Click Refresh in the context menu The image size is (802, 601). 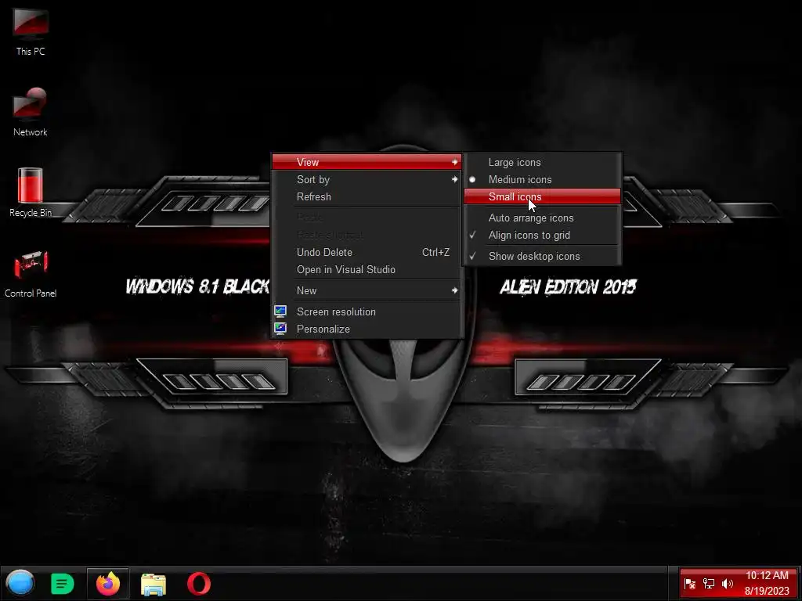(367, 196)
